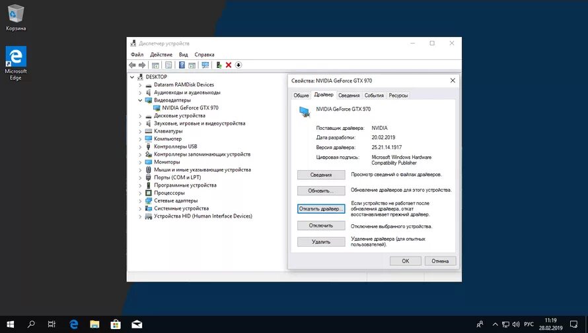
Task: Open the Корзина desktop icon
Action: coord(16,18)
